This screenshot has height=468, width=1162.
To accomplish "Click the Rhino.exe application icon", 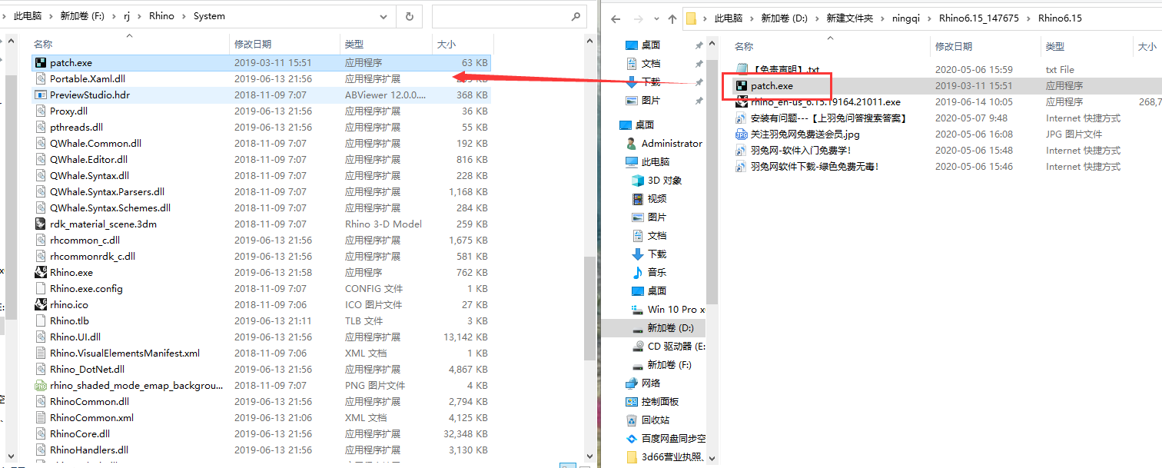I will [41, 272].
